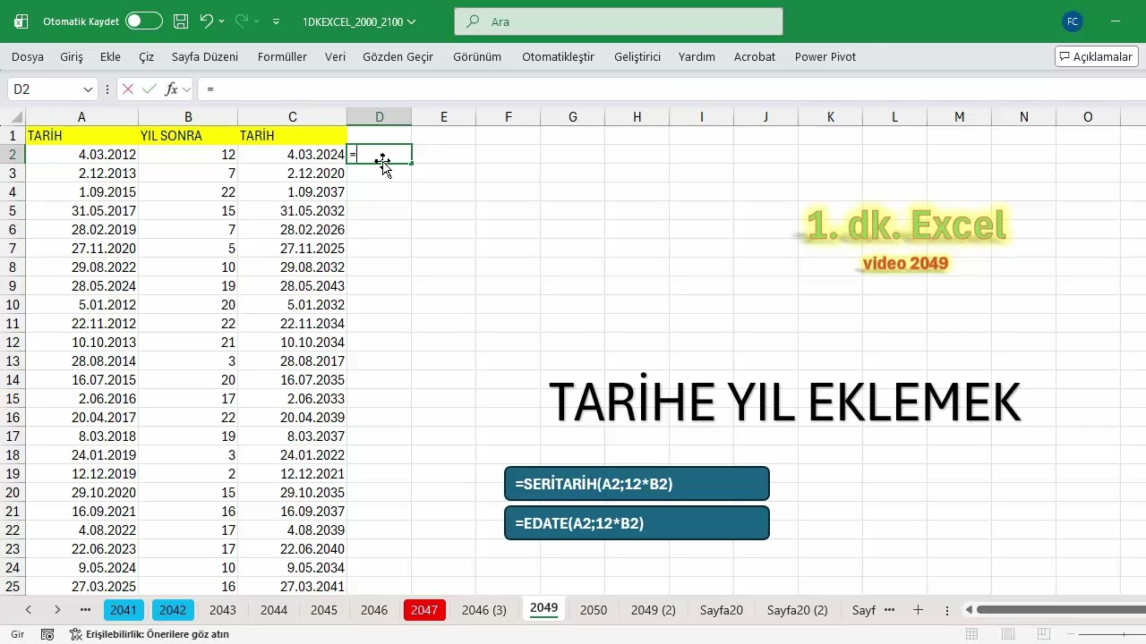Open the Yardım tab

click(697, 56)
